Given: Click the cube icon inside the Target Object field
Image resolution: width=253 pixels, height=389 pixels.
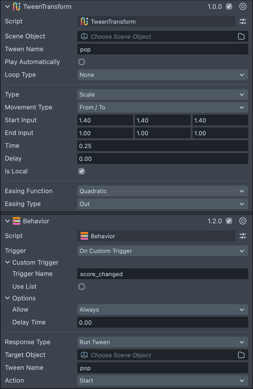Looking at the screenshot, I should 84,355.
